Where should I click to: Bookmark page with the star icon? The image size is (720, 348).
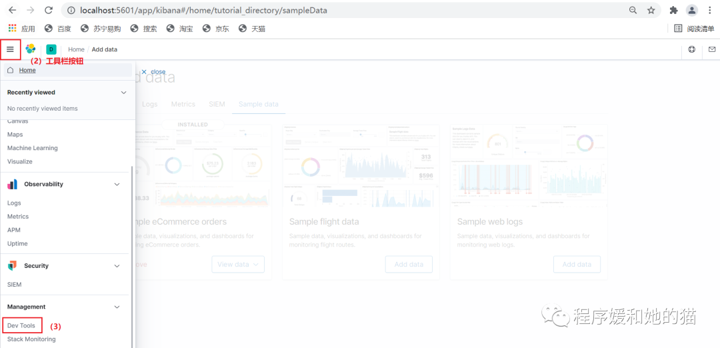(651, 10)
